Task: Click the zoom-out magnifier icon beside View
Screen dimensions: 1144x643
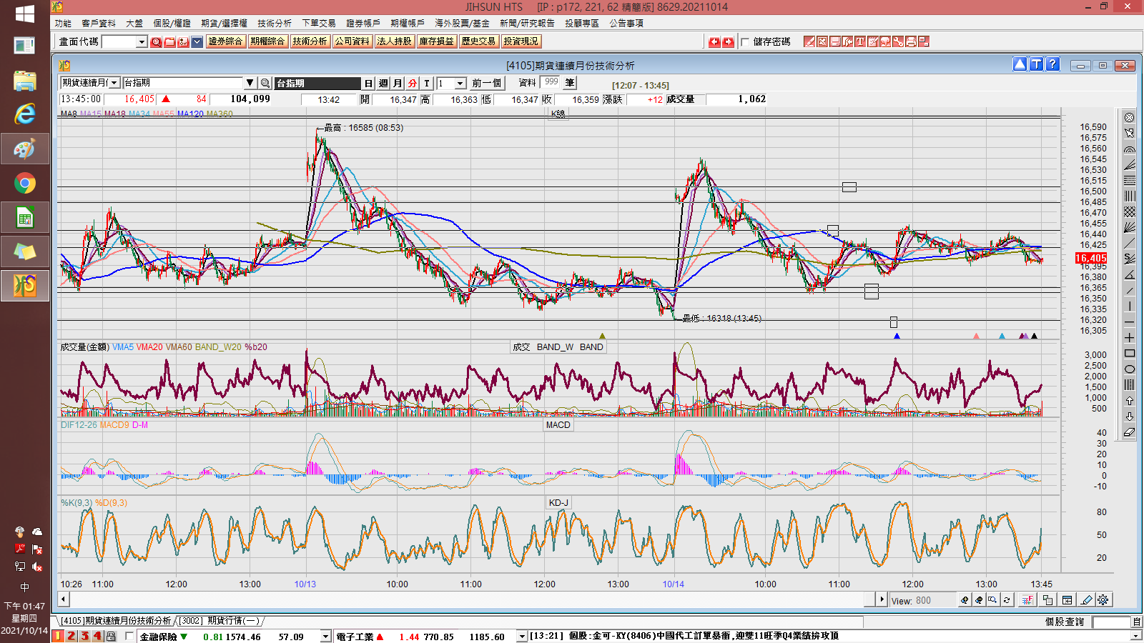Action: coord(979,600)
